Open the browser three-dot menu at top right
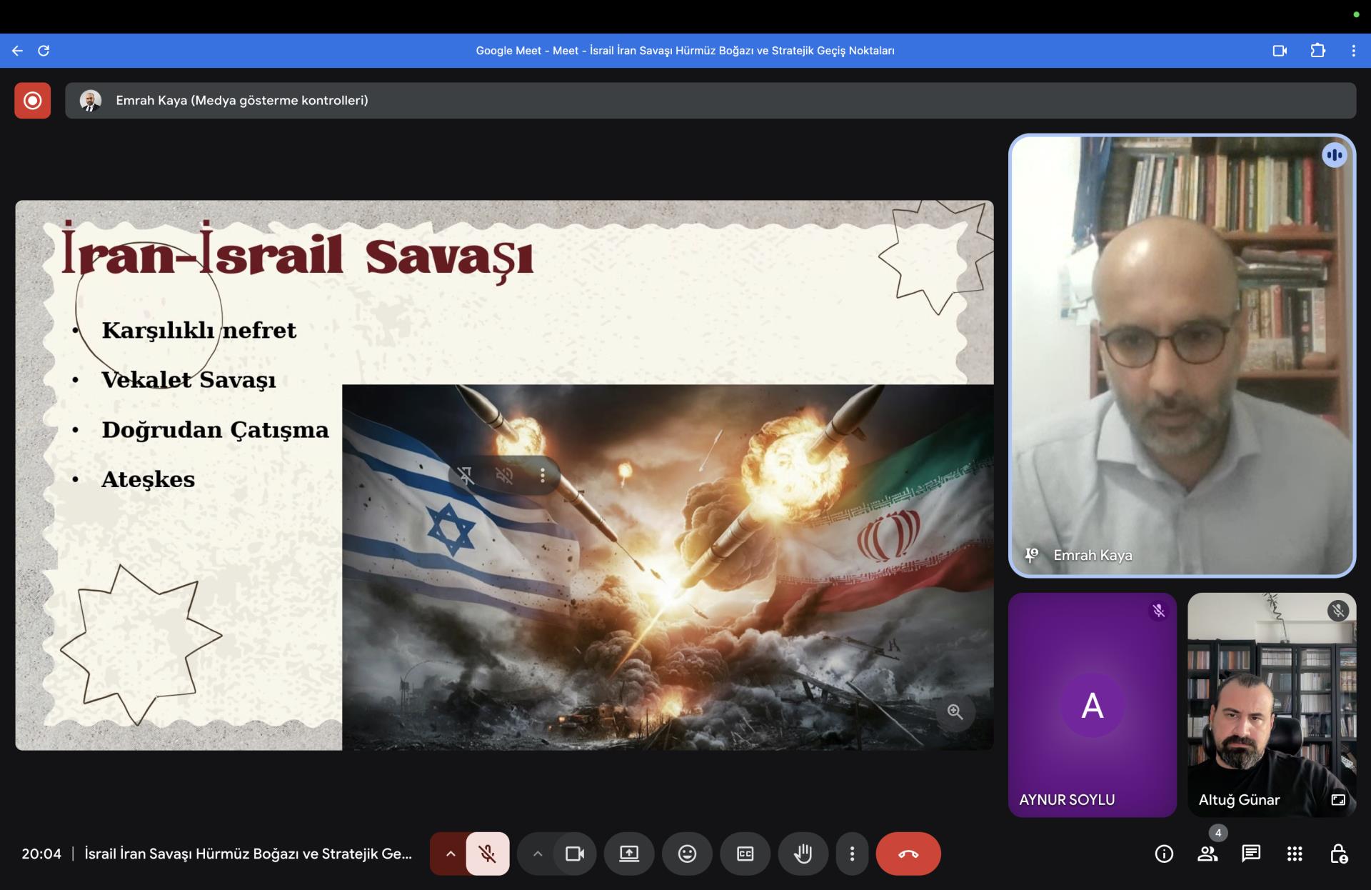Viewport: 1371px width, 890px height. [1353, 51]
